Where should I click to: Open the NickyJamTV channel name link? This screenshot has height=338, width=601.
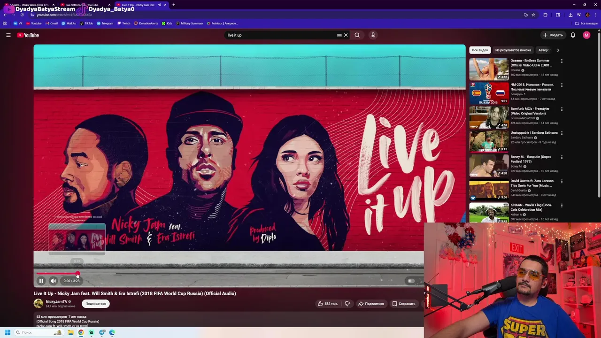(x=56, y=302)
